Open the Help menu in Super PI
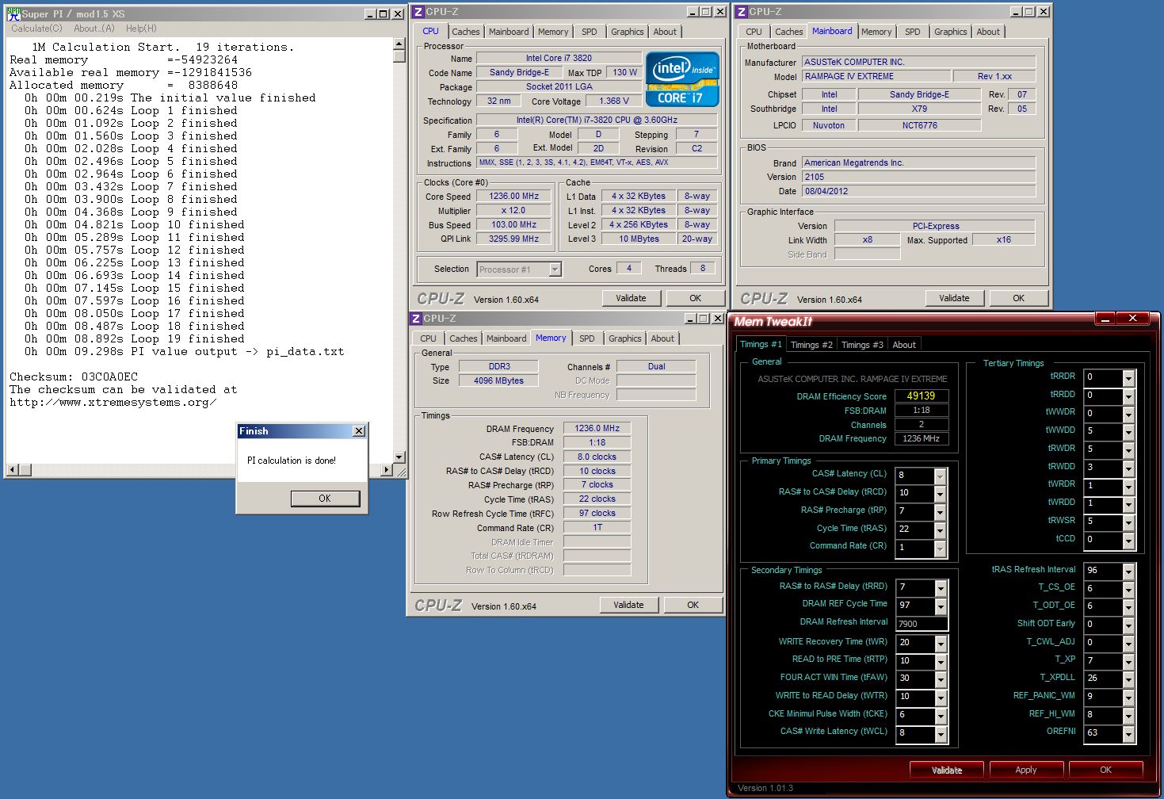The width and height of the screenshot is (1164, 799). (141, 29)
